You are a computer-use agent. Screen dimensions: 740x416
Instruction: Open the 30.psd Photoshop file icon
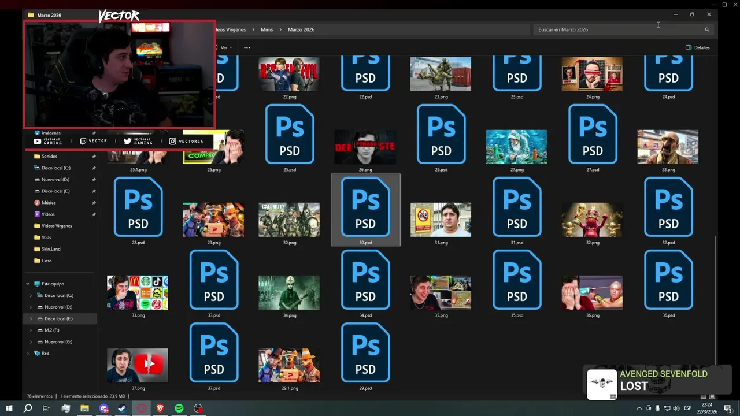365,207
